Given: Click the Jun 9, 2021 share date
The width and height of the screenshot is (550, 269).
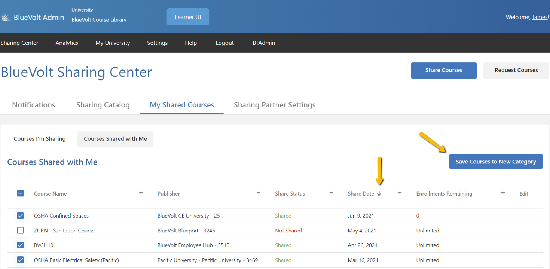Looking at the screenshot, I should click(361, 216).
